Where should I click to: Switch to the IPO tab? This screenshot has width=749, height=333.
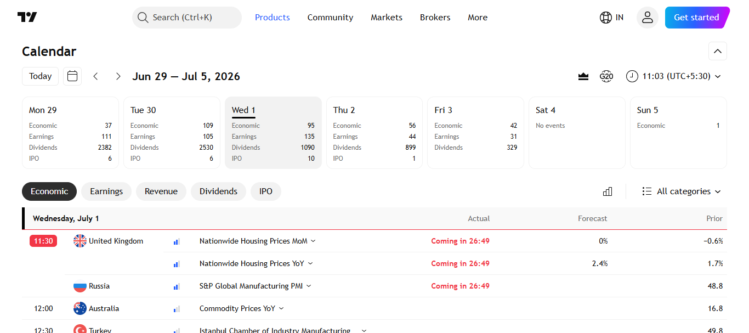(x=266, y=191)
